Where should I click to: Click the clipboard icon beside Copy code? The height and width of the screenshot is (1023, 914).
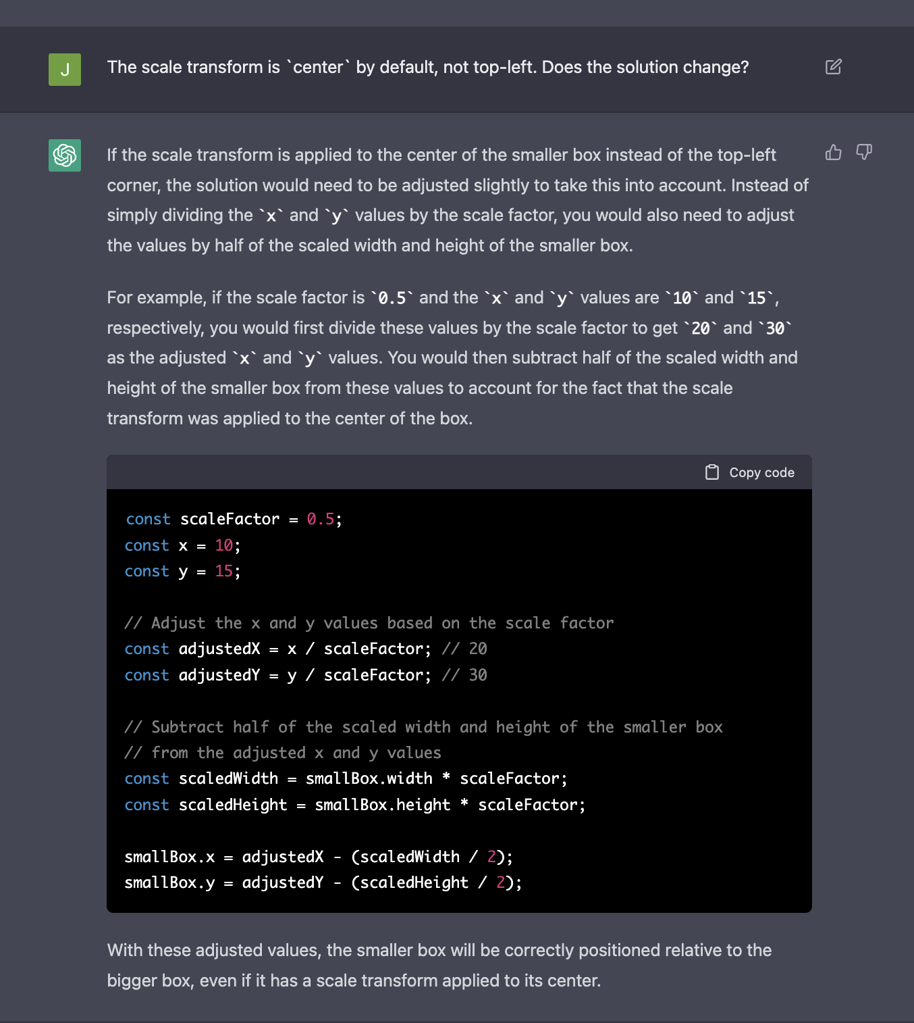[713, 472]
